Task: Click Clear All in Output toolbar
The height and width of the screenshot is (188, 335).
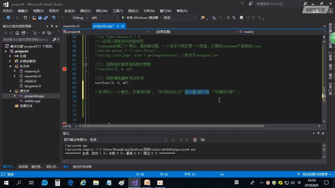Action: [x=195, y=139]
